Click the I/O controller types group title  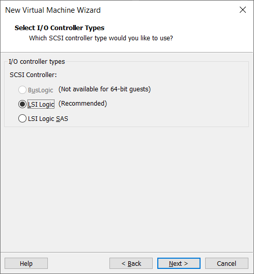coord(37,62)
